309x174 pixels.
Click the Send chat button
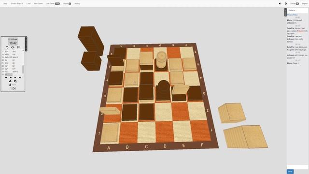click(290, 172)
